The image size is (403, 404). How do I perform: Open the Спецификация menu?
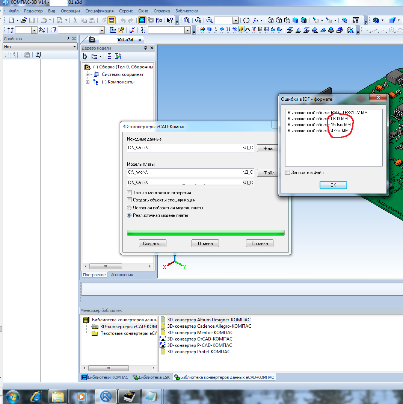coord(100,11)
